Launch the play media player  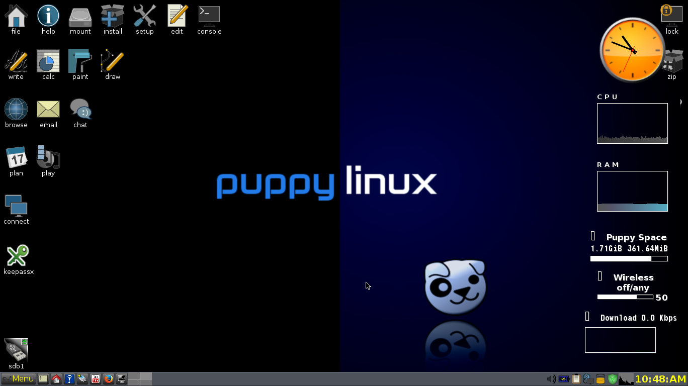click(48, 157)
